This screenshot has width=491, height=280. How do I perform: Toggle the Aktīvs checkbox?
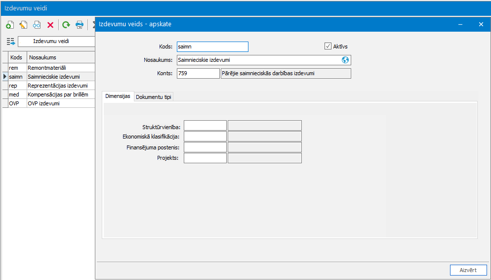point(328,47)
